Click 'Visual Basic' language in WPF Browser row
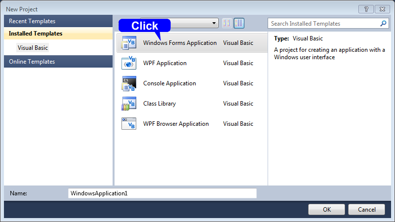Image resolution: width=395 pixels, height=222 pixels. coord(238,124)
